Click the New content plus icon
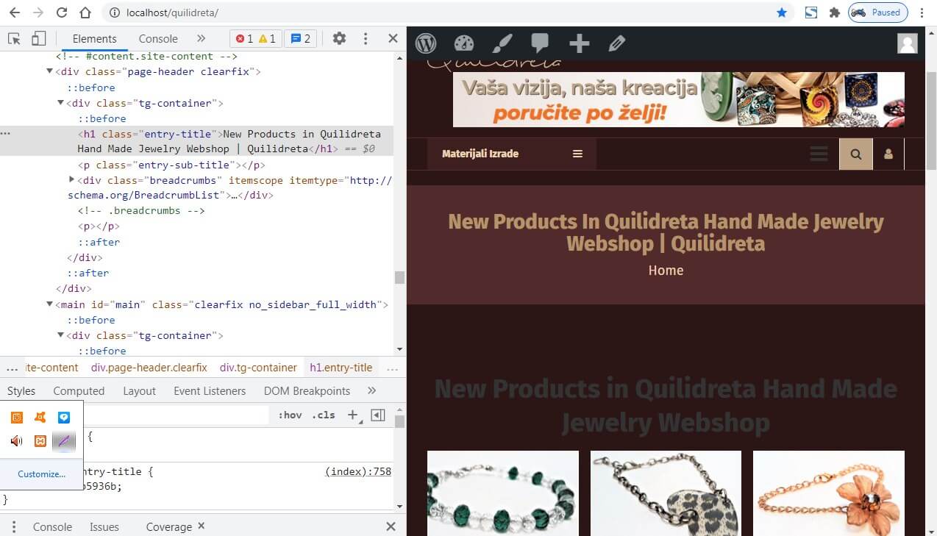This screenshot has height=536, width=937. (580, 43)
